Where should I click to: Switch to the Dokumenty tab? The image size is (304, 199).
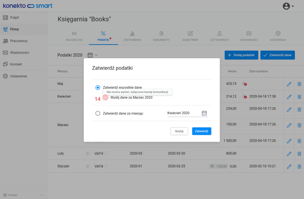point(161,36)
